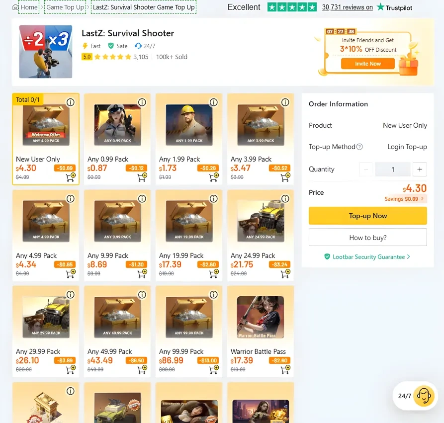Click Home icon in breadcrumb
444x423 pixels.
(x=15, y=7)
